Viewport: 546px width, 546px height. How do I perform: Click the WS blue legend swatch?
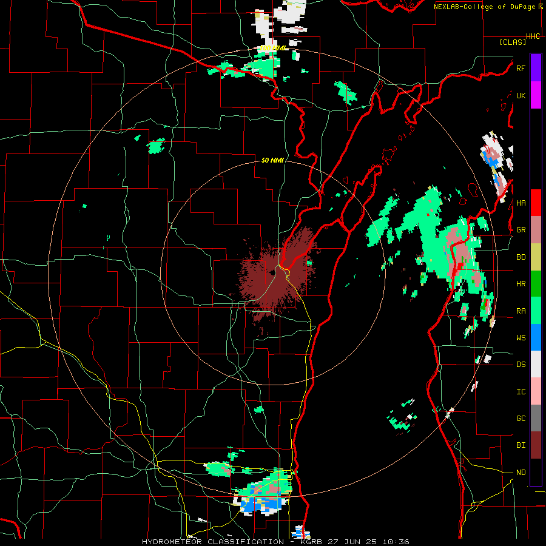tap(536, 337)
